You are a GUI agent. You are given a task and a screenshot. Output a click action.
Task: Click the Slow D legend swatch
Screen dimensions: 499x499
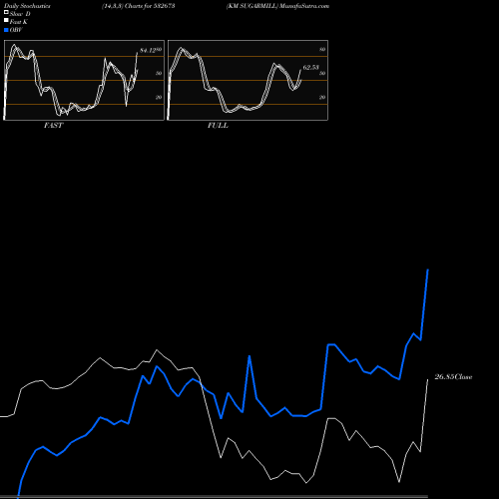(6, 13)
